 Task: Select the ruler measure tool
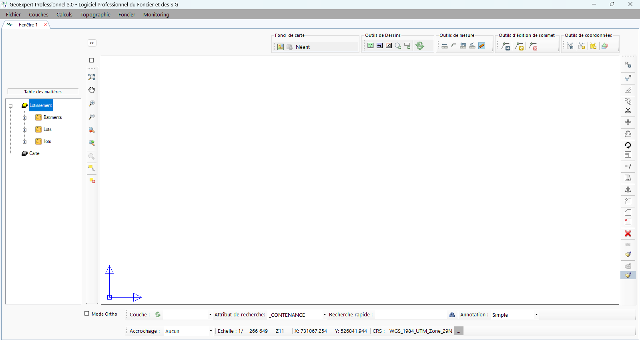(482, 46)
